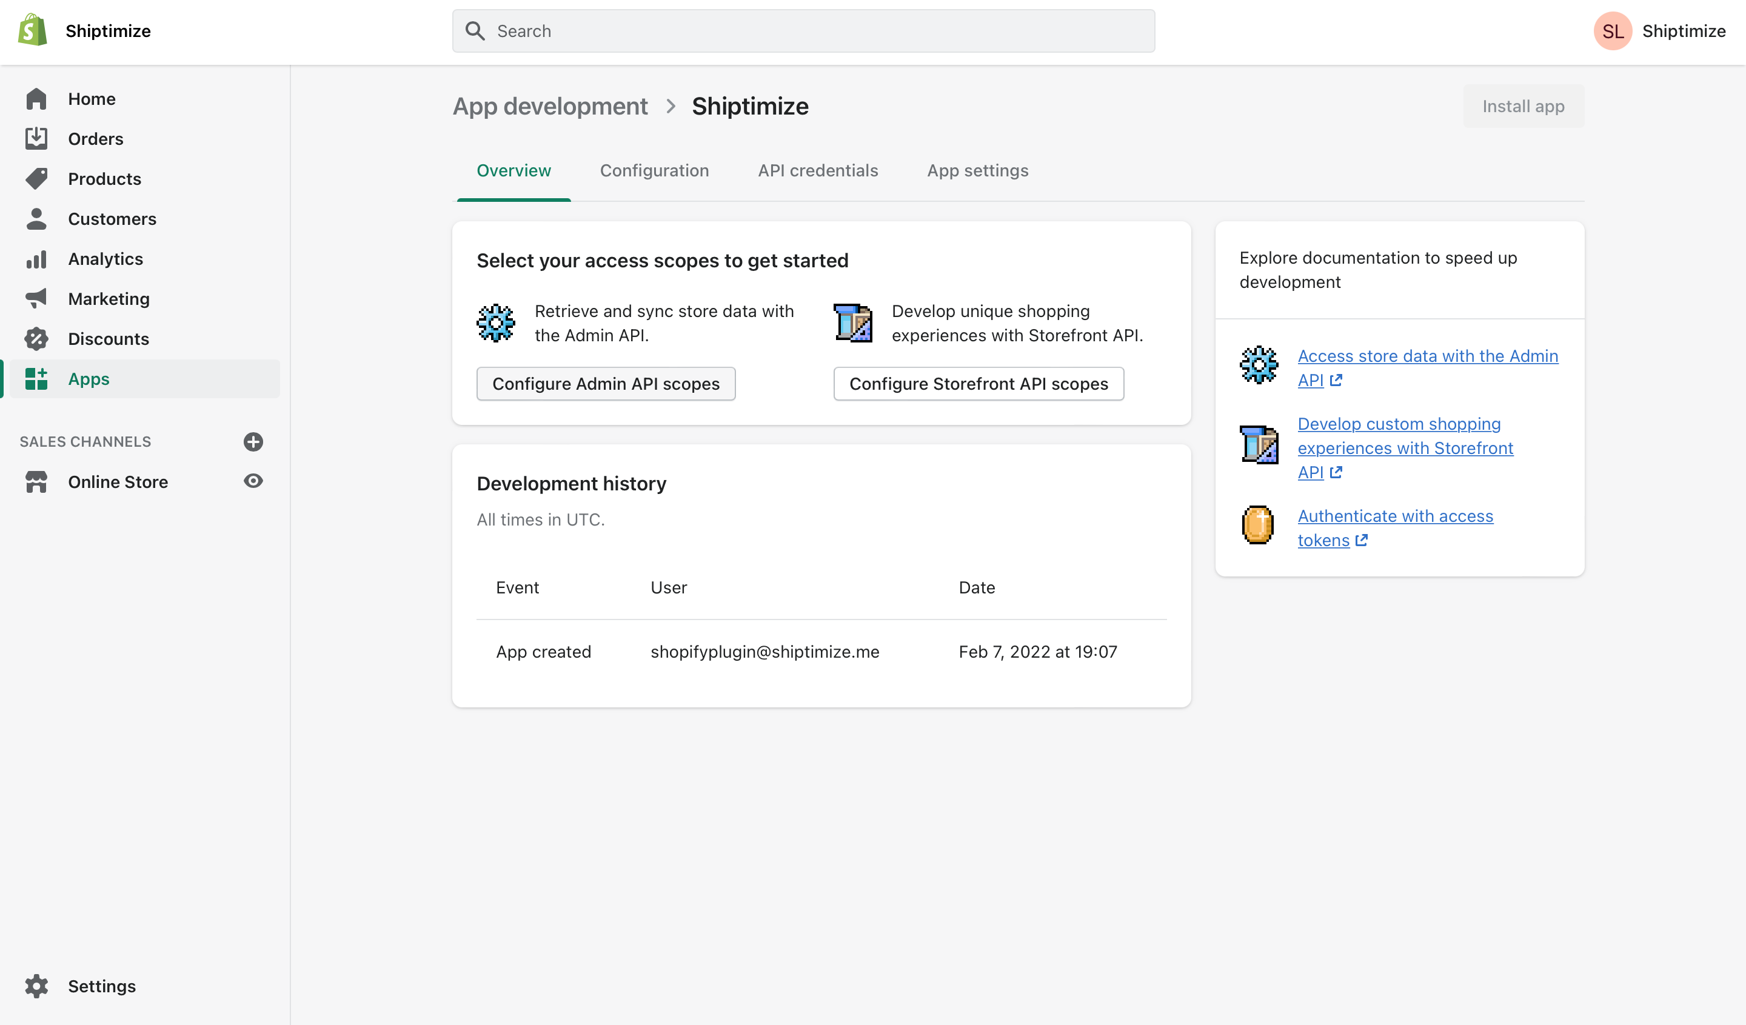Click the Storefront icon in documentation panel
Screen dimensions: 1746x1025
tap(1258, 445)
